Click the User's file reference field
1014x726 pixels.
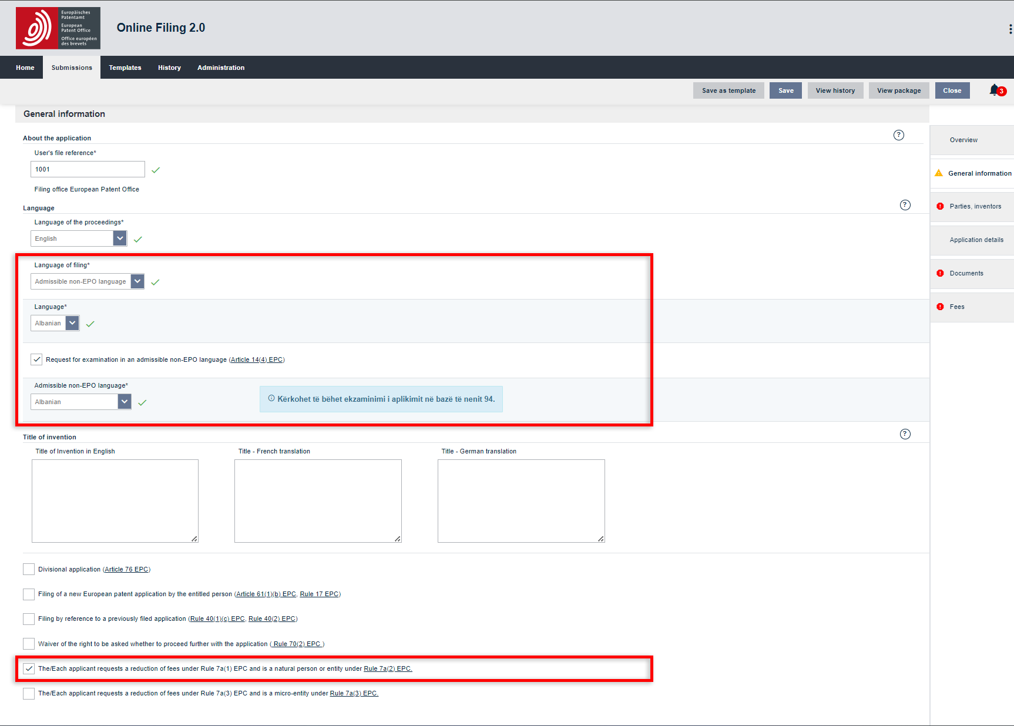[88, 169]
